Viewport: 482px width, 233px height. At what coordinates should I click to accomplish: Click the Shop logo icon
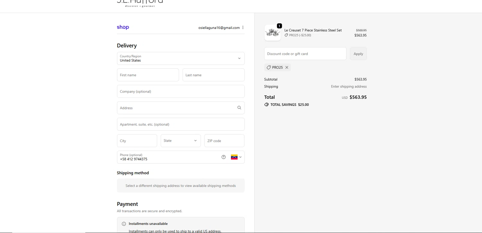pyautogui.click(x=123, y=27)
